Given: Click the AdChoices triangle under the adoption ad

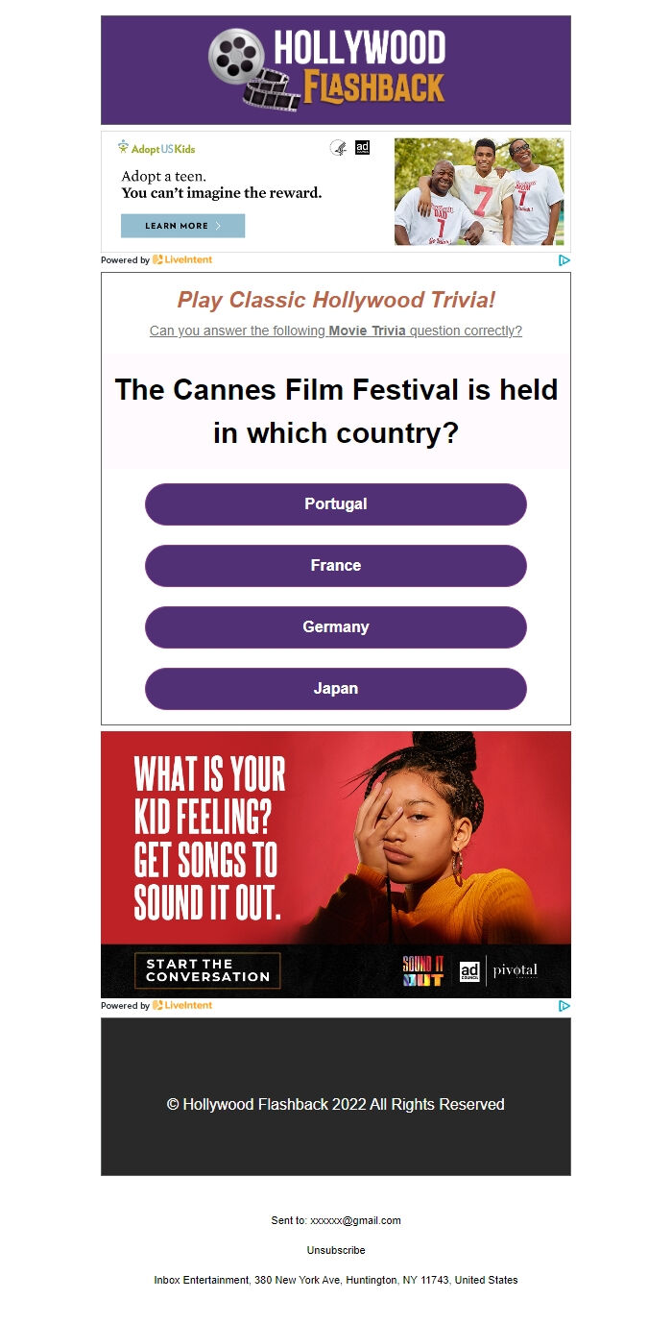Looking at the screenshot, I should [564, 260].
